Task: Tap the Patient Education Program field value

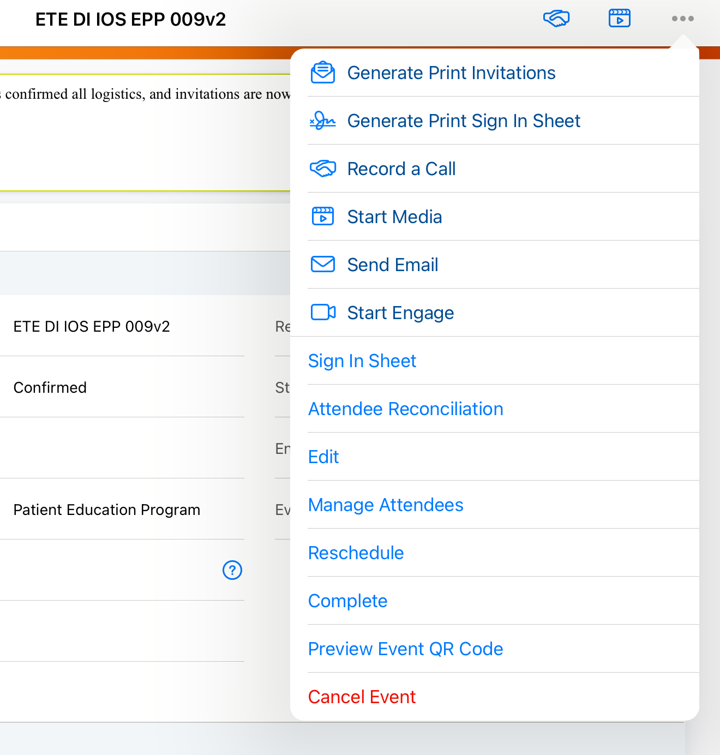Action: pos(107,510)
